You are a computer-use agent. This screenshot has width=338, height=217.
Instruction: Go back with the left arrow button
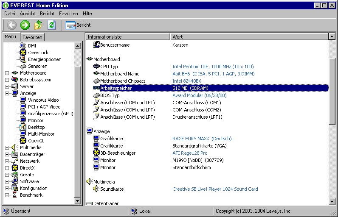[x=11, y=25]
